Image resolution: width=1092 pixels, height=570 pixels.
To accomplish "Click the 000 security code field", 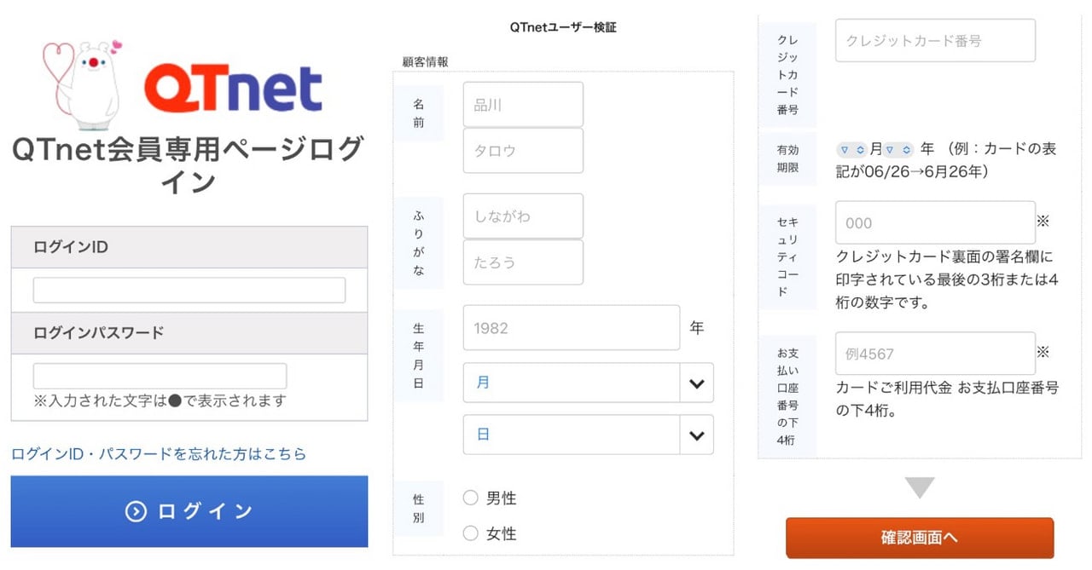I will [935, 222].
